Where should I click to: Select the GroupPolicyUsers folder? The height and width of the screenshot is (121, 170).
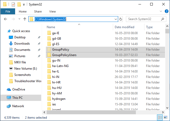[64, 55]
